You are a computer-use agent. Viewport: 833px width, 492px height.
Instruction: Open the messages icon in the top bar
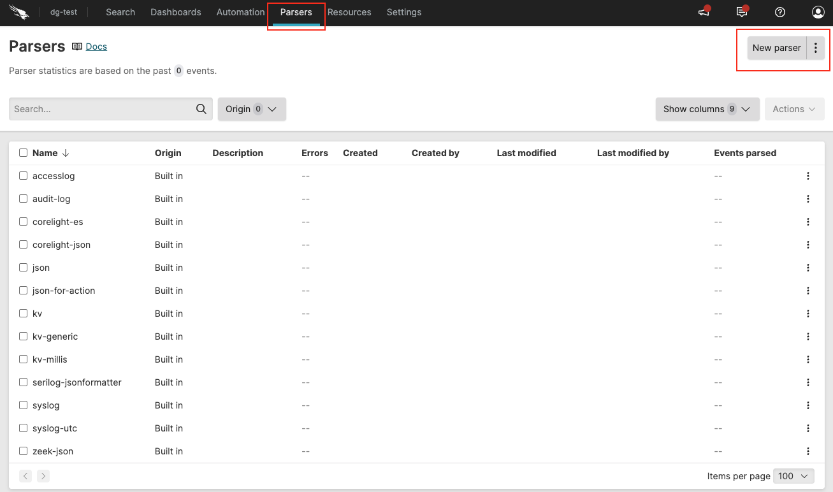click(x=741, y=12)
